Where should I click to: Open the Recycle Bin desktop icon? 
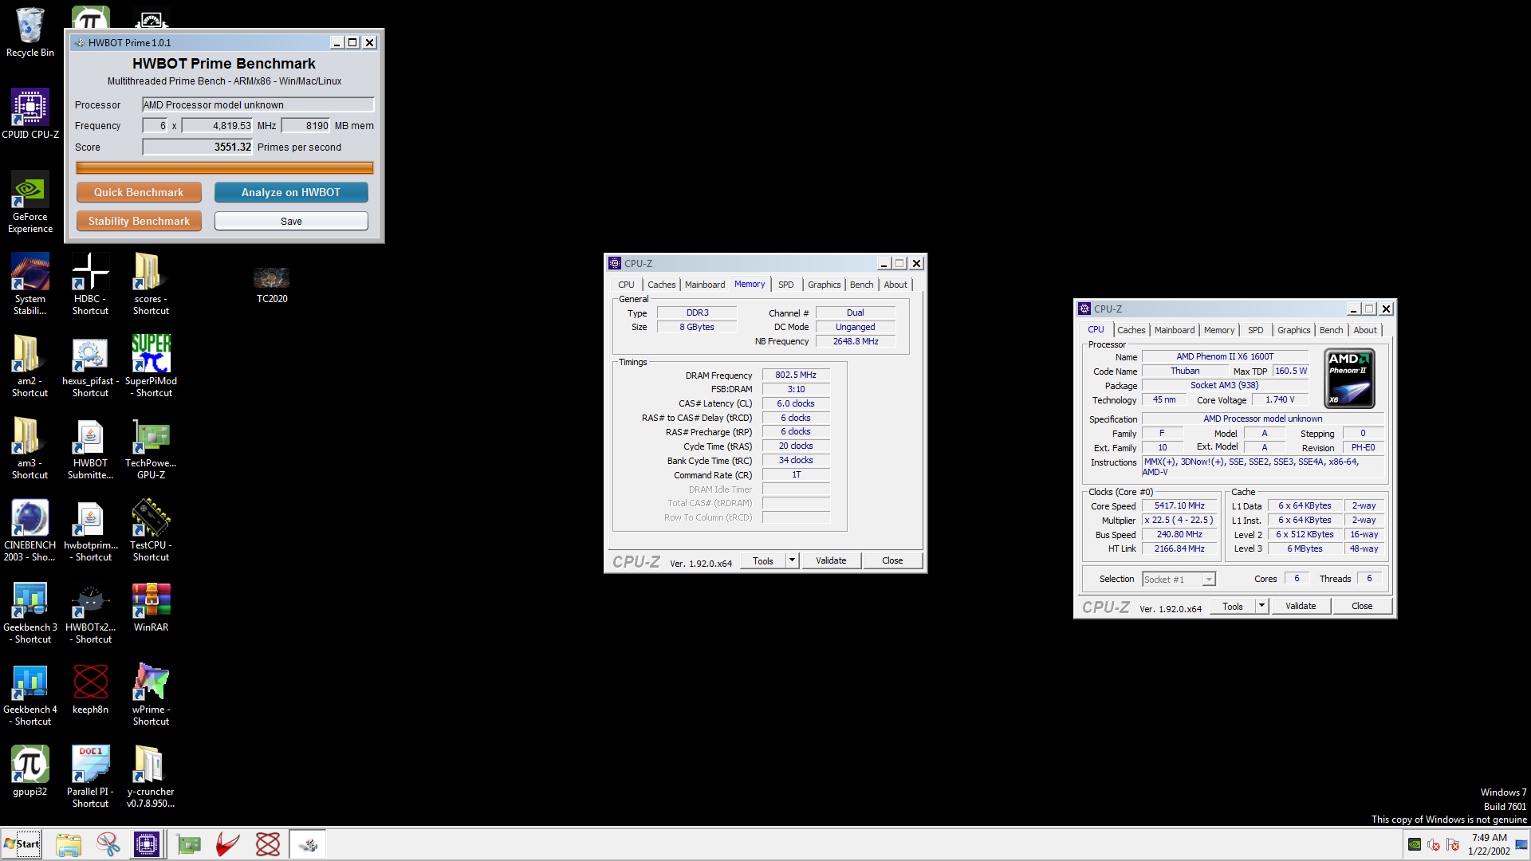[30, 32]
